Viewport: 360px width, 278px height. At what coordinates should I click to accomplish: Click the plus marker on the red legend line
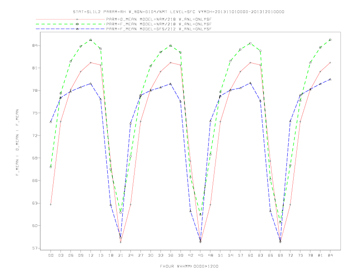coord(77,19)
